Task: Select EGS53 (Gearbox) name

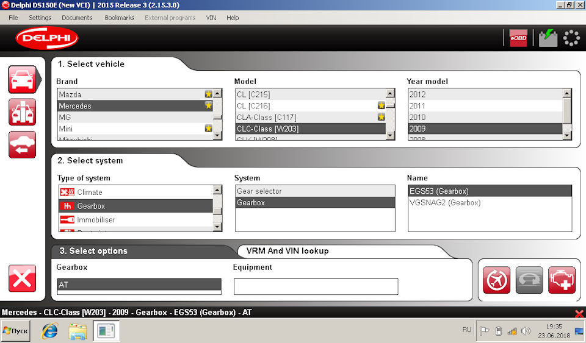Action: 490,191
